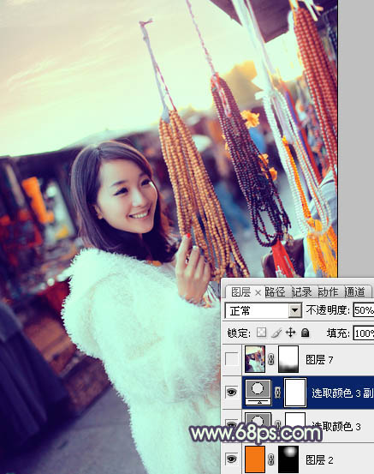Viewport: 374px width, 474px height.
Task: Open the 正常 blend mode dropdown
Action: click(264, 310)
